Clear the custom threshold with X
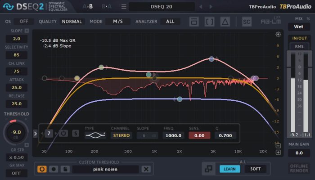 pyautogui.click(x=146, y=169)
